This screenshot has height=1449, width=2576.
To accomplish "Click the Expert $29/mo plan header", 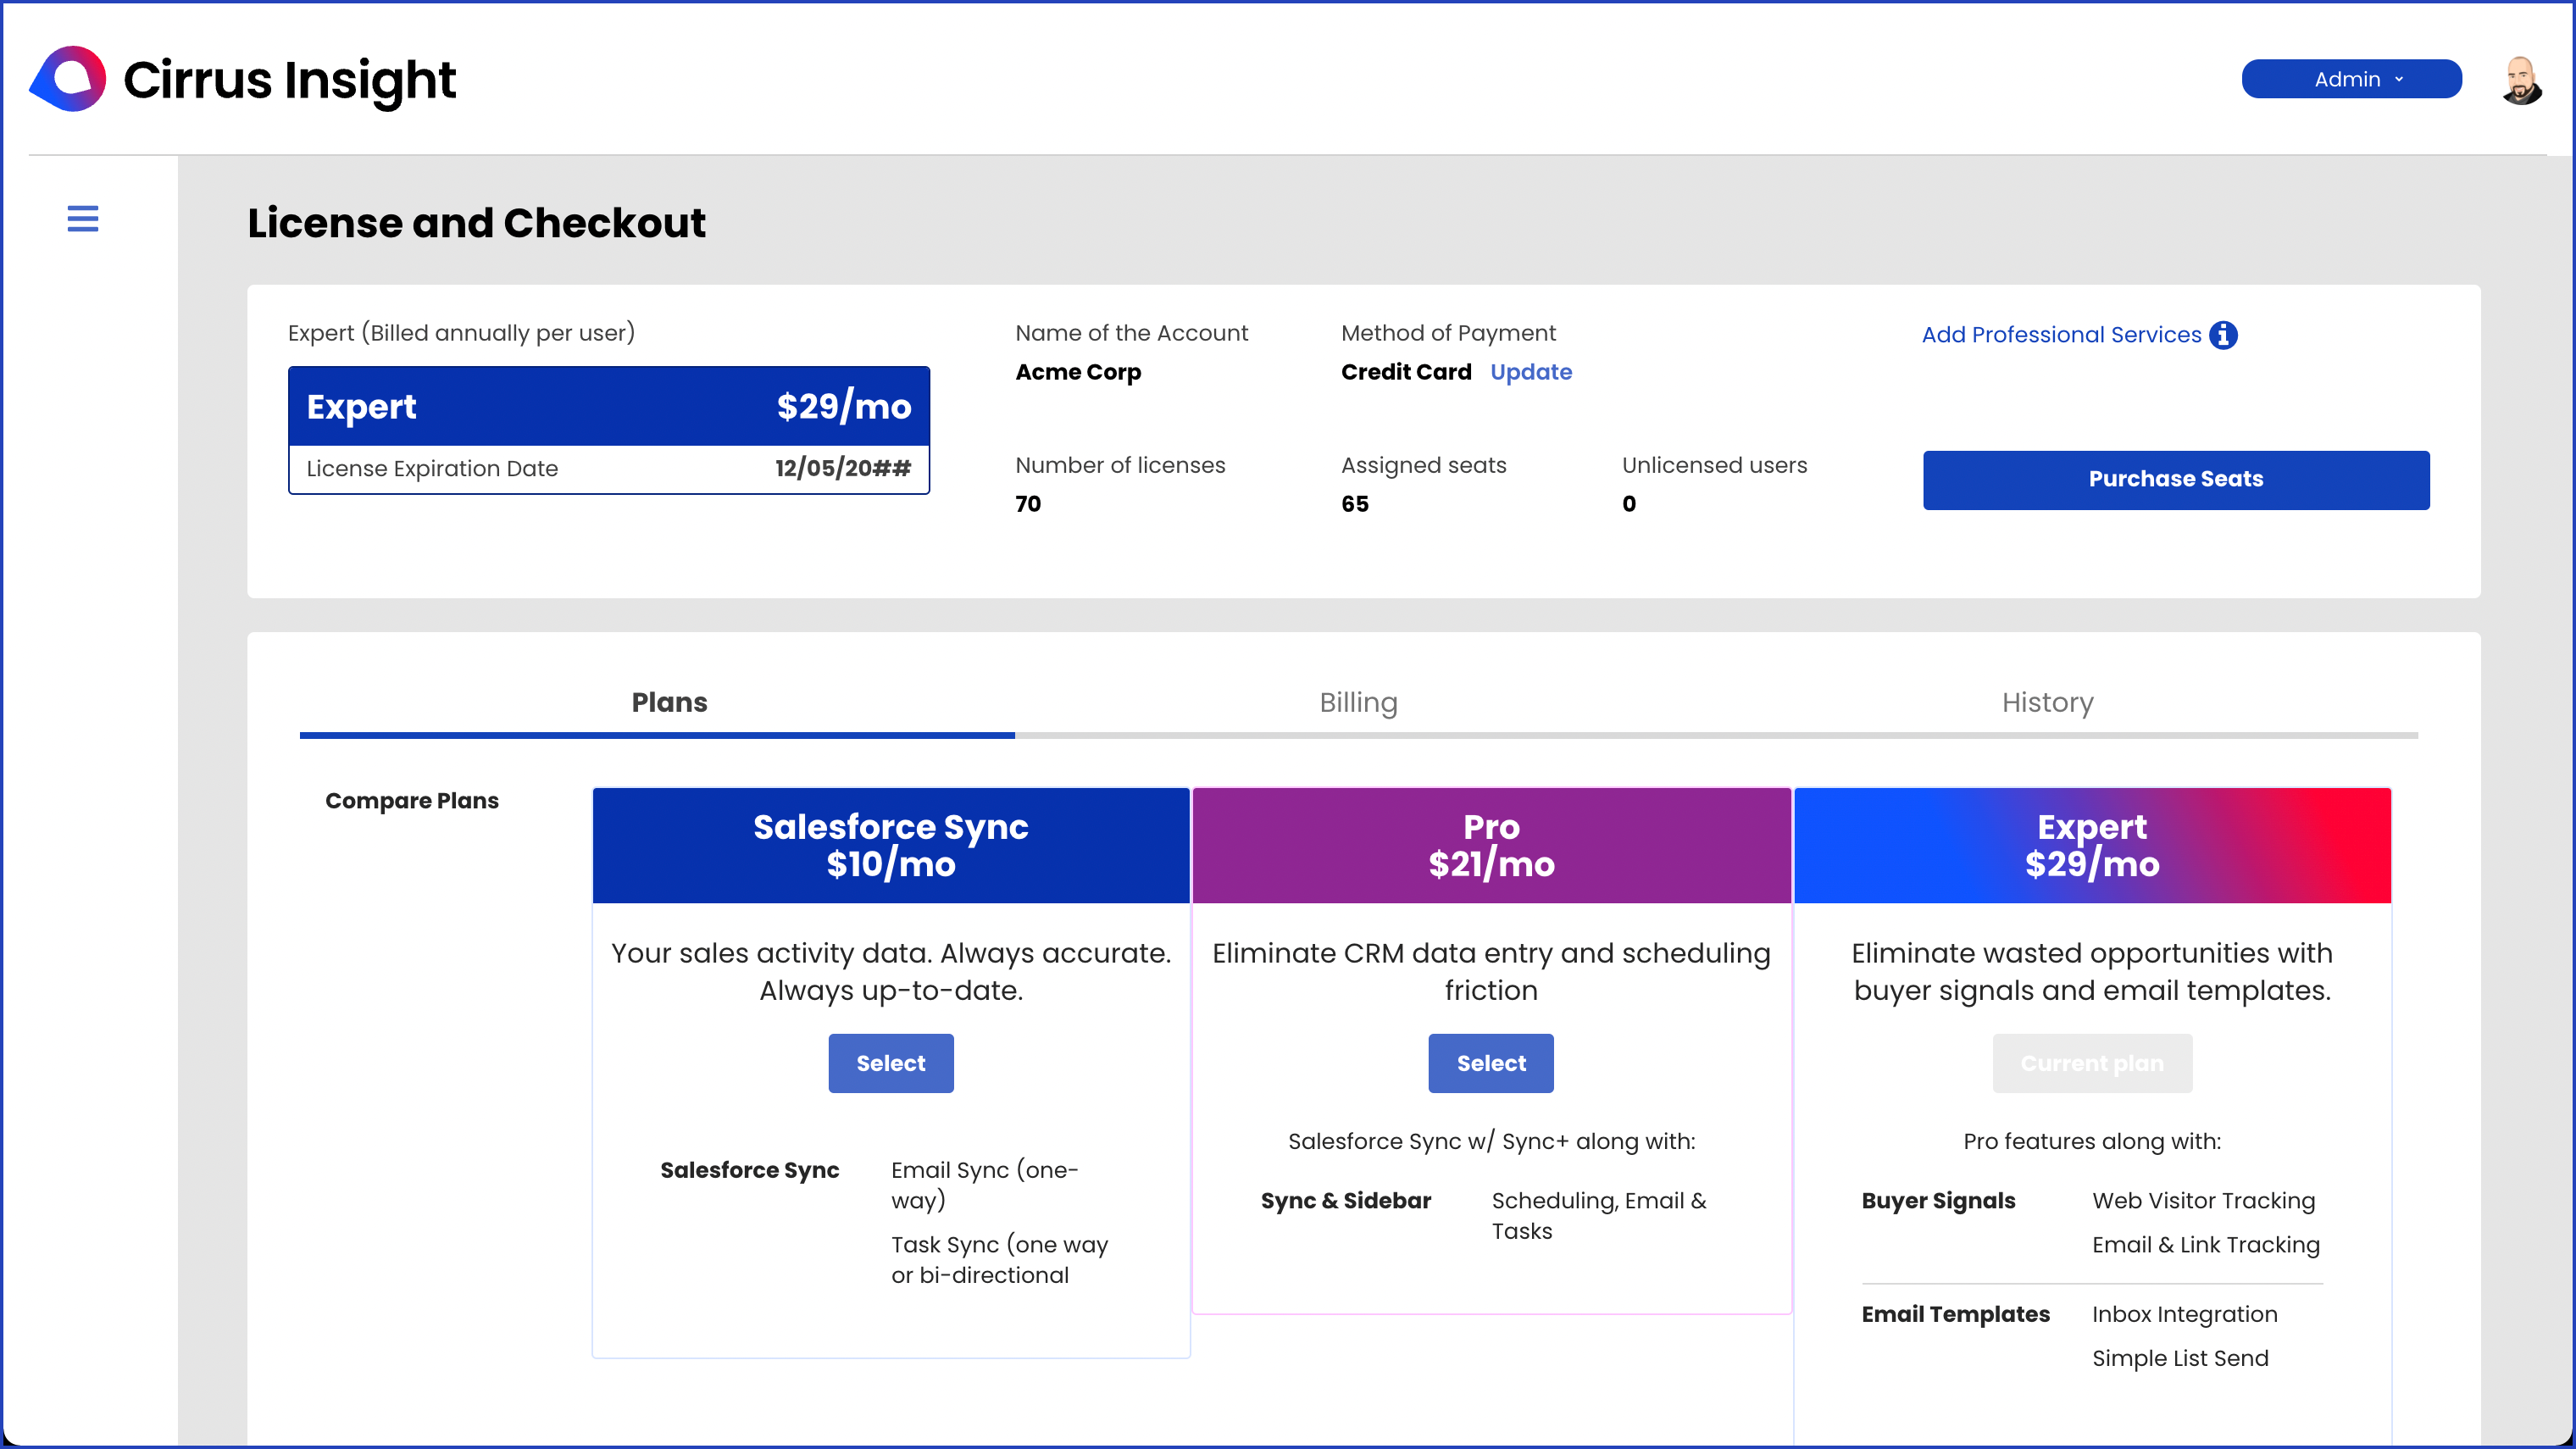I will (x=2092, y=845).
